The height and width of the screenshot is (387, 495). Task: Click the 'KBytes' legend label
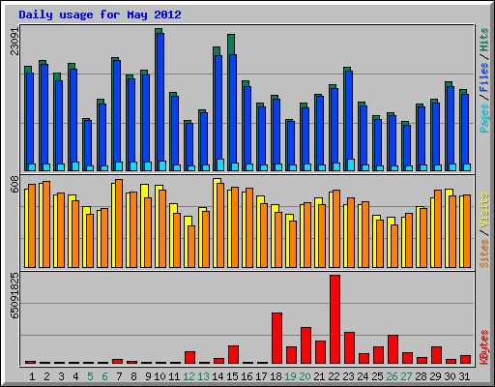[x=484, y=347]
